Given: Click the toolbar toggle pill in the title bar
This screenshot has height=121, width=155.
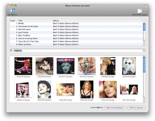Looking at the screenshot, I should click(146, 6).
